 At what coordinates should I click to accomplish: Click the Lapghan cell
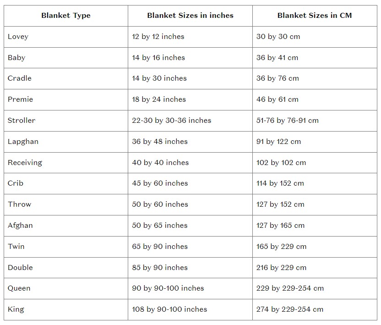tap(23, 142)
